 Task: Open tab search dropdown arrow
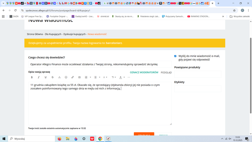(x=3, y=3)
